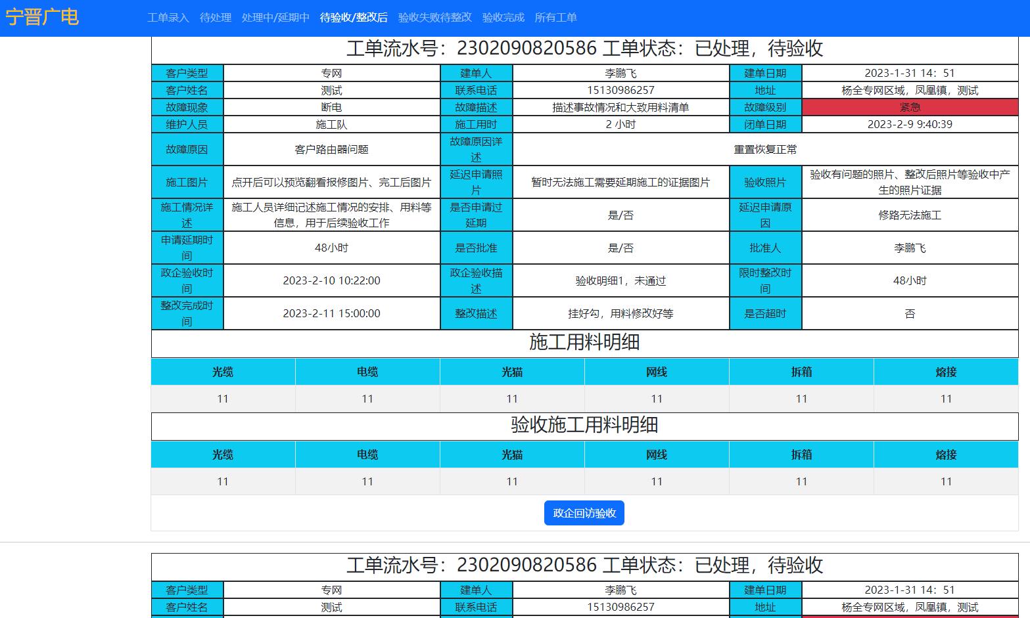
Task: Click the 故障级别 label cell
Action: pos(766,107)
